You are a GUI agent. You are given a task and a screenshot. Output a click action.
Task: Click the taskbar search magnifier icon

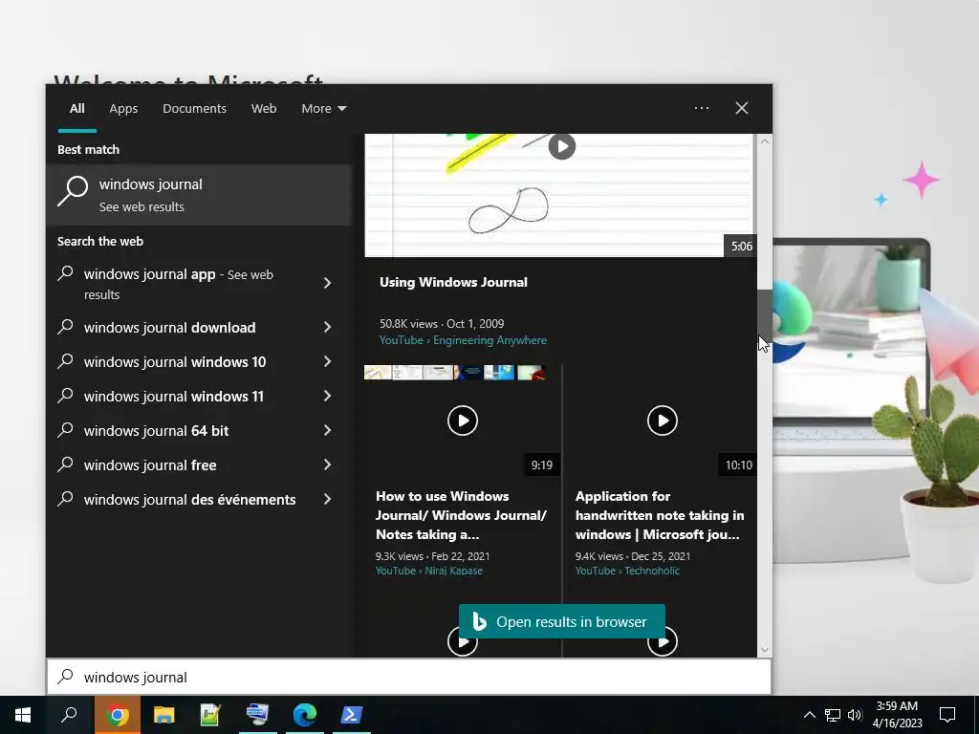click(x=69, y=715)
